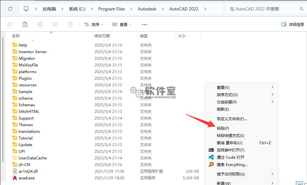Select the Migrator folder name

[x=27, y=58]
